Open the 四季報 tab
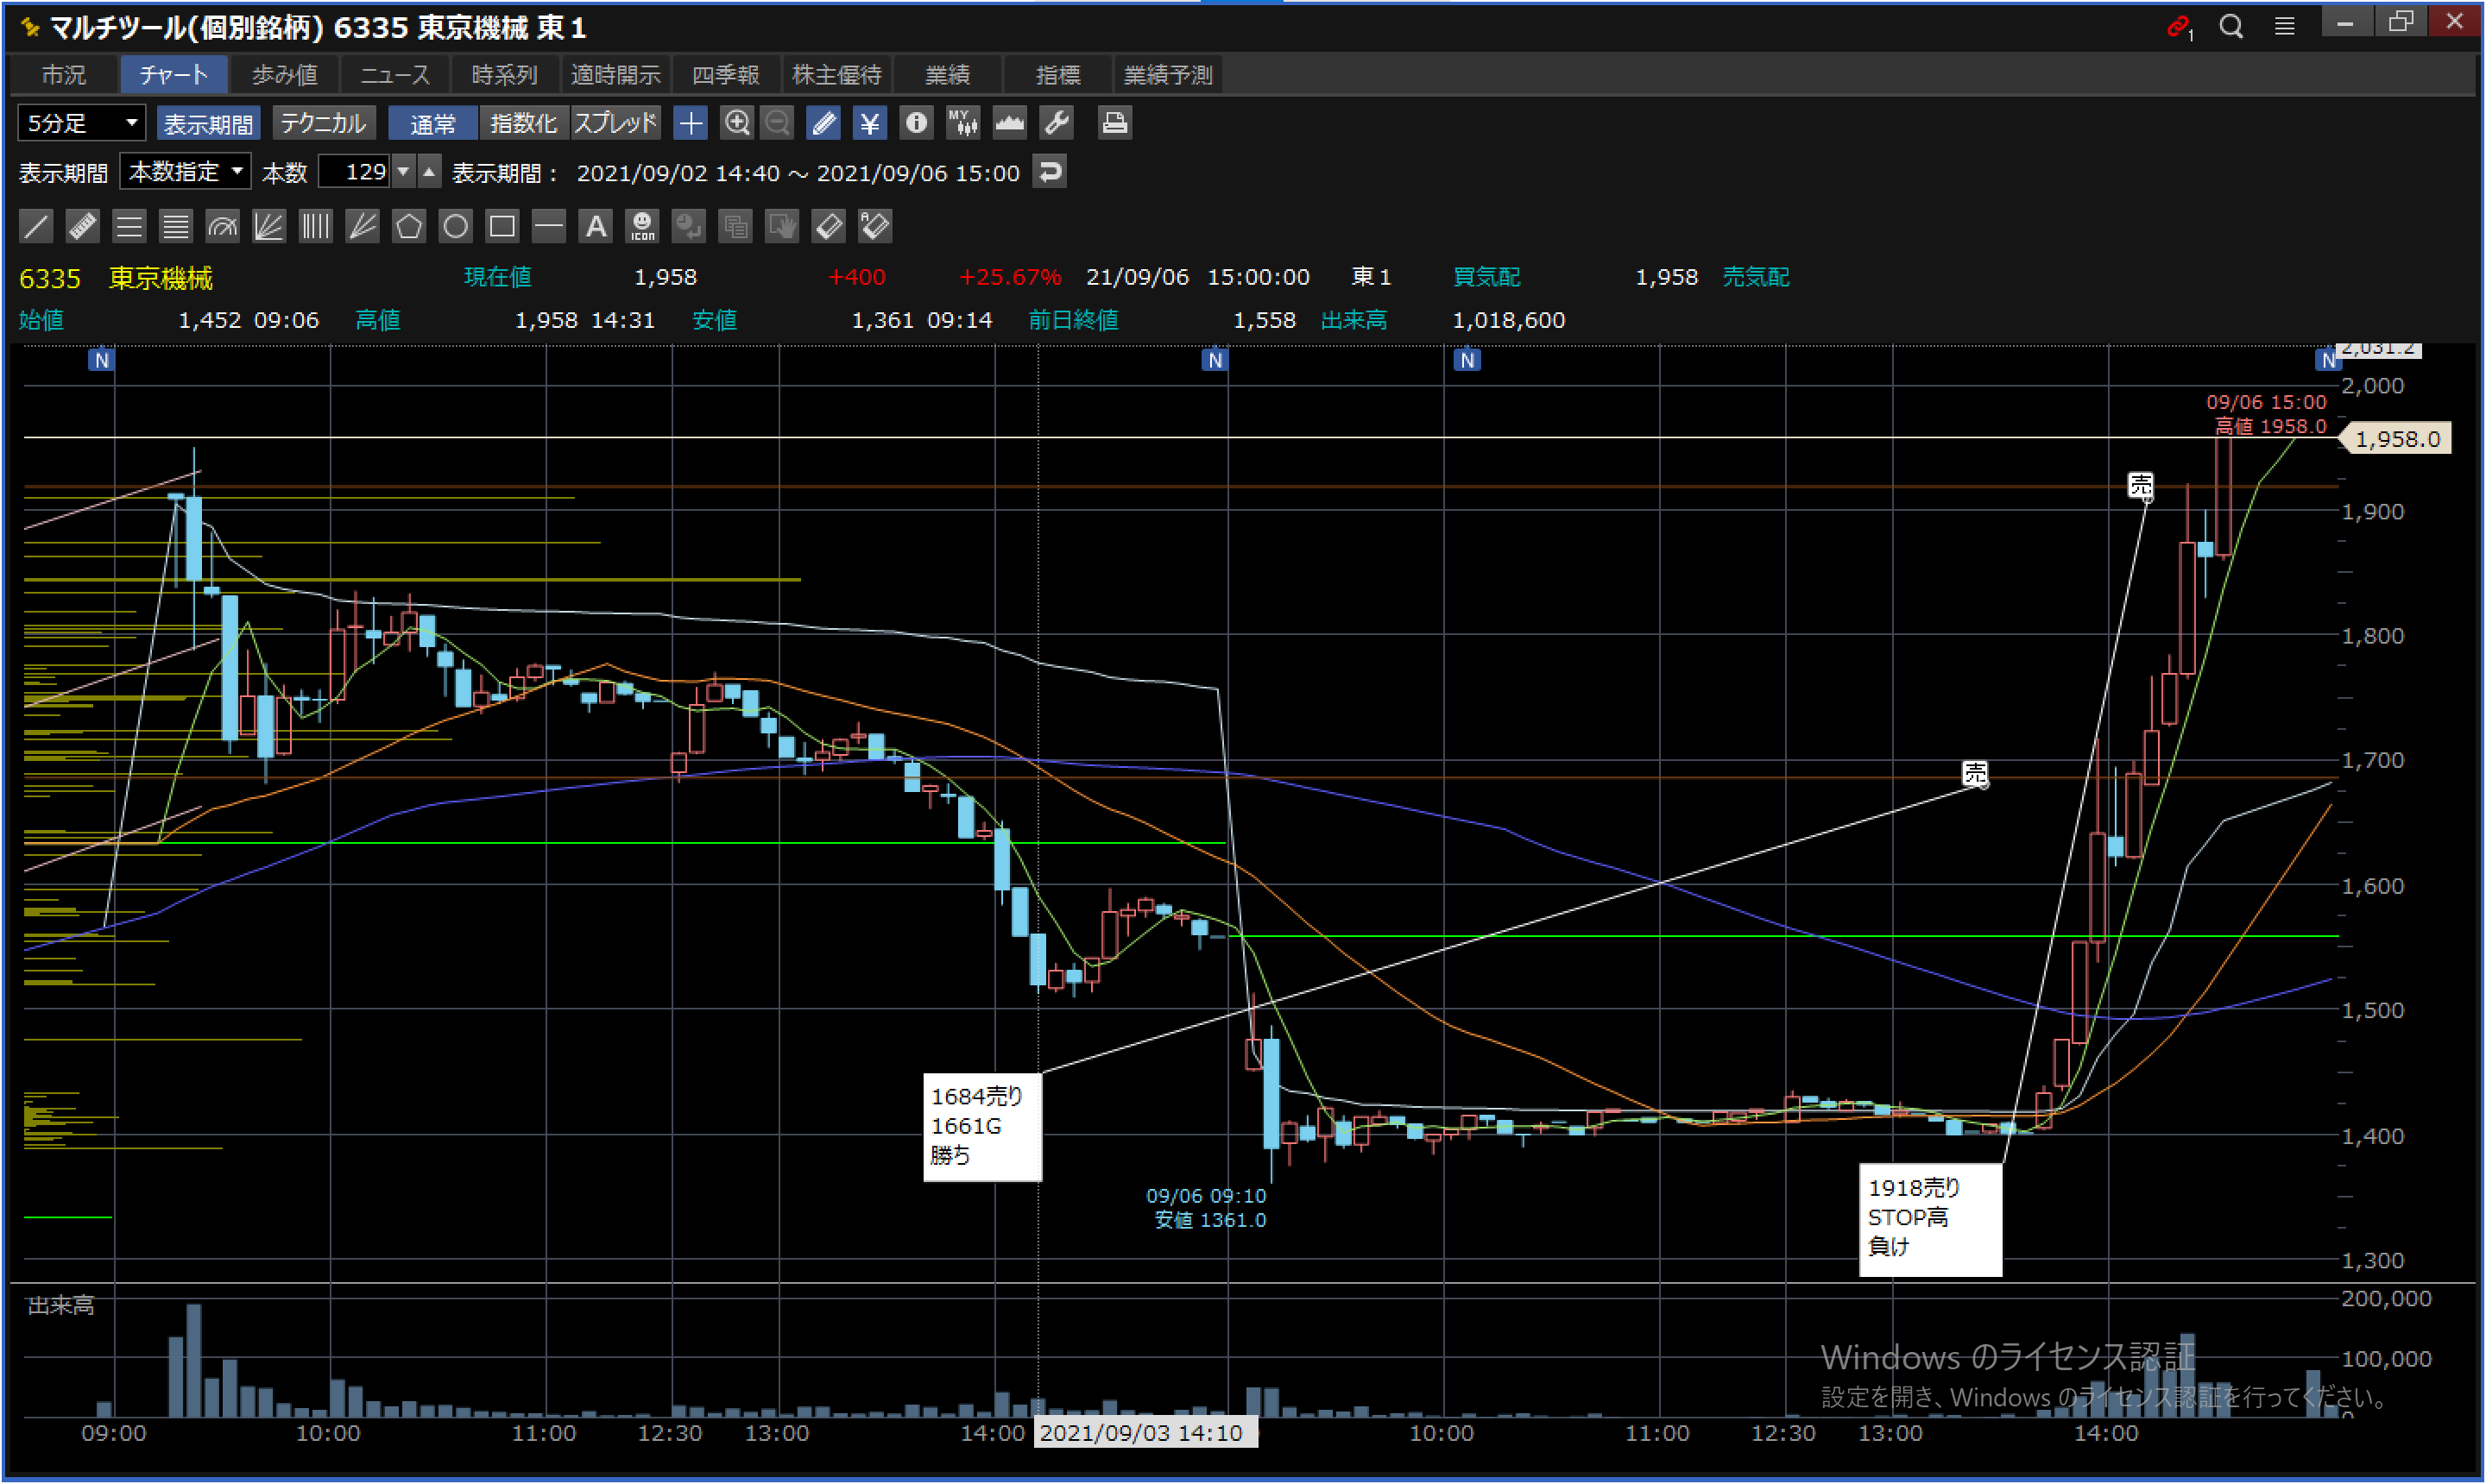The height and width of the screenshot is (1484, 2486). tap(725, 75)
